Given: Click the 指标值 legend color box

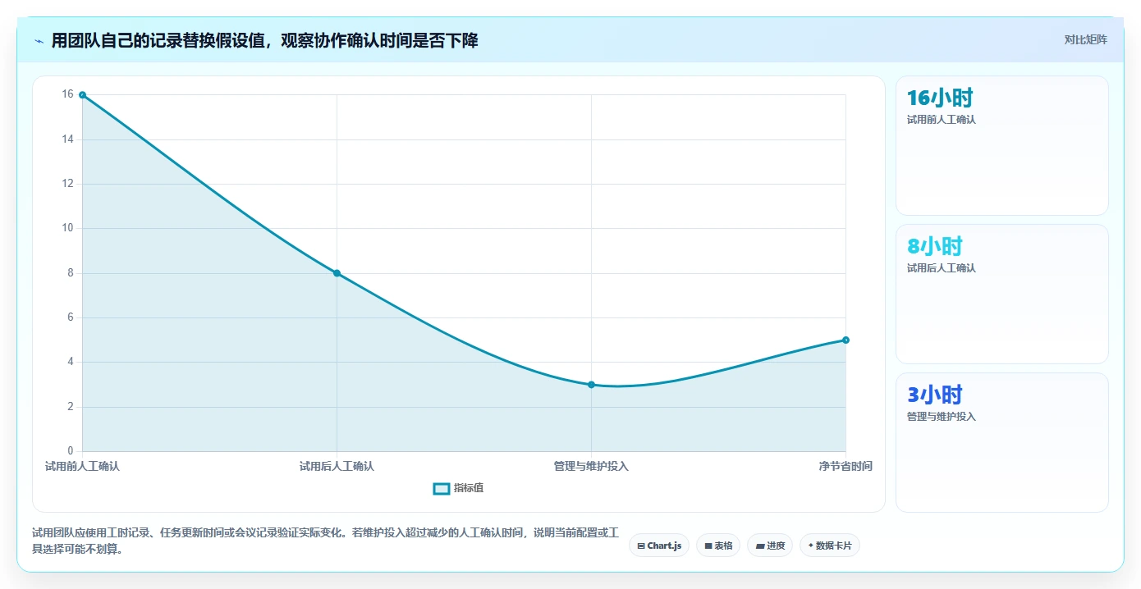Looking at the screenshot, I should (x=442, y=488).
